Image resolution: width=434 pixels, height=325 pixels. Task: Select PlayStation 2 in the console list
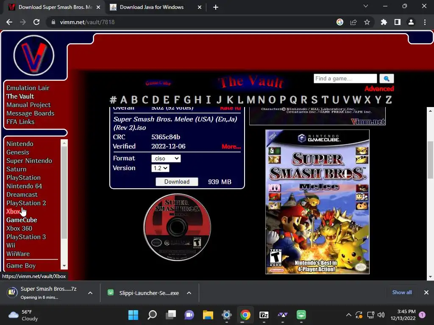pyautogui.click(x=26, y=203)
